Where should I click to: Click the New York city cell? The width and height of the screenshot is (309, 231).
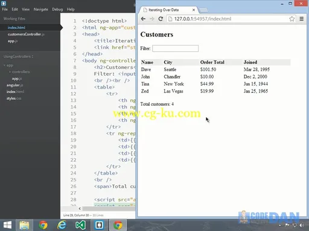pos(174,84)
